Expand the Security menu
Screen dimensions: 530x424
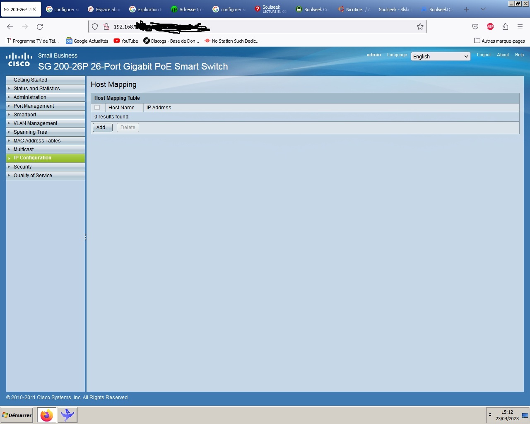[46, 167]
